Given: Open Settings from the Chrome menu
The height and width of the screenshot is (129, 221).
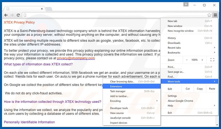Looking at the screenshot, I should pos(172,96).
